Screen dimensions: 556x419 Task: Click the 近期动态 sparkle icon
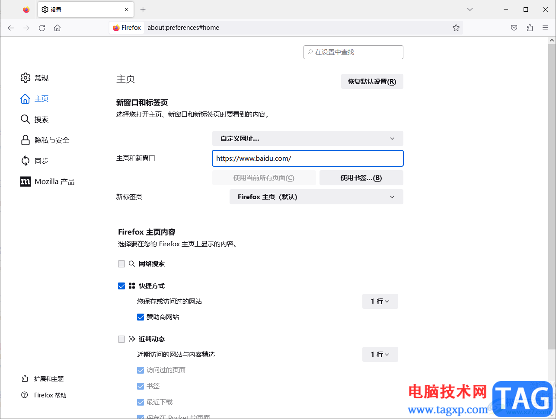(x=132, y=339)
